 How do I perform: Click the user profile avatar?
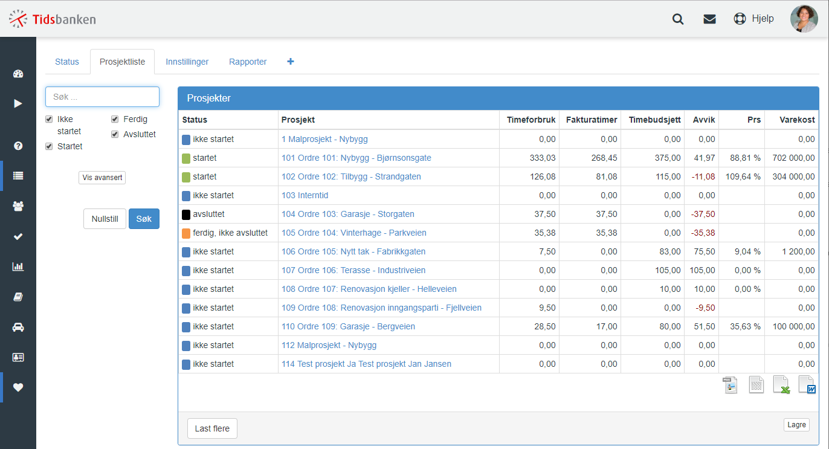tap(804, 19)
